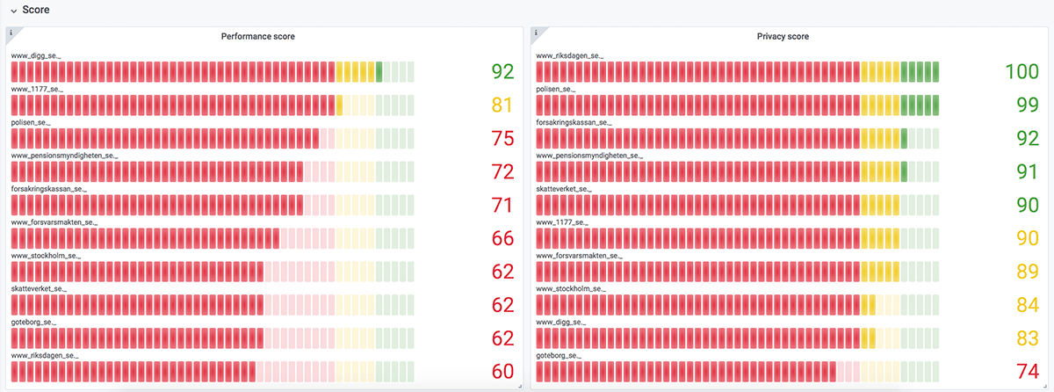Click forsakringskassan_se label in Privacy score
1054x392 pixels.
574,122
